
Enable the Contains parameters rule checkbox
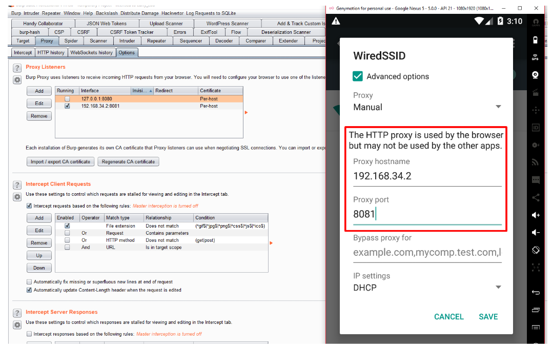[67, 233]
